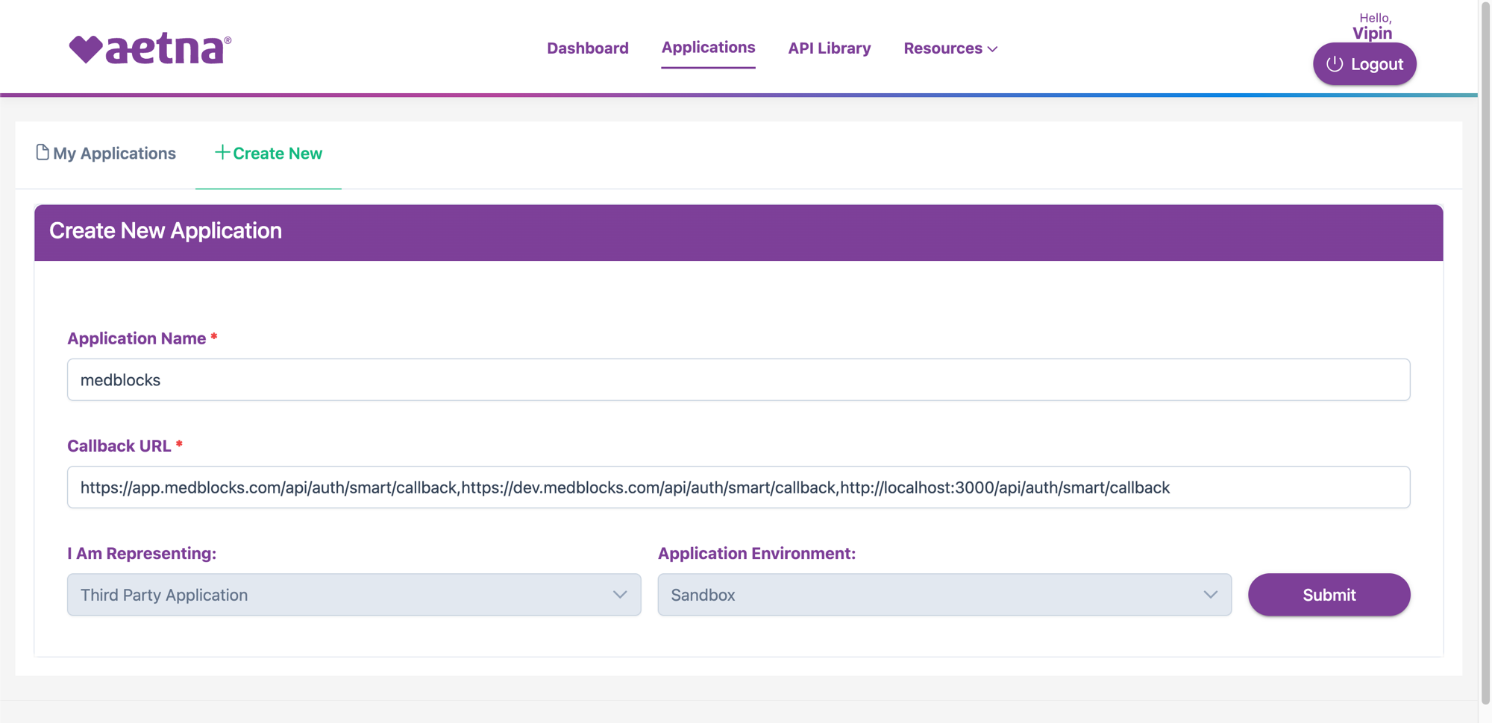
Task: Select the Create New tab
Action: (x=269, y=153)
